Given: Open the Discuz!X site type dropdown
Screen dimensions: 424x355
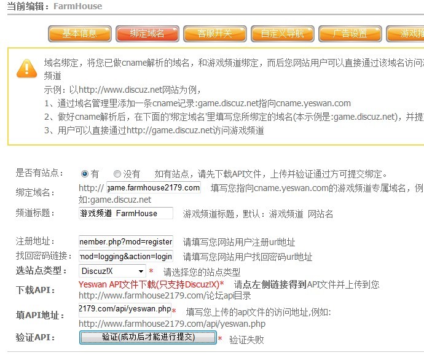Looking at the screenshot, I should (x=112, y=271).
